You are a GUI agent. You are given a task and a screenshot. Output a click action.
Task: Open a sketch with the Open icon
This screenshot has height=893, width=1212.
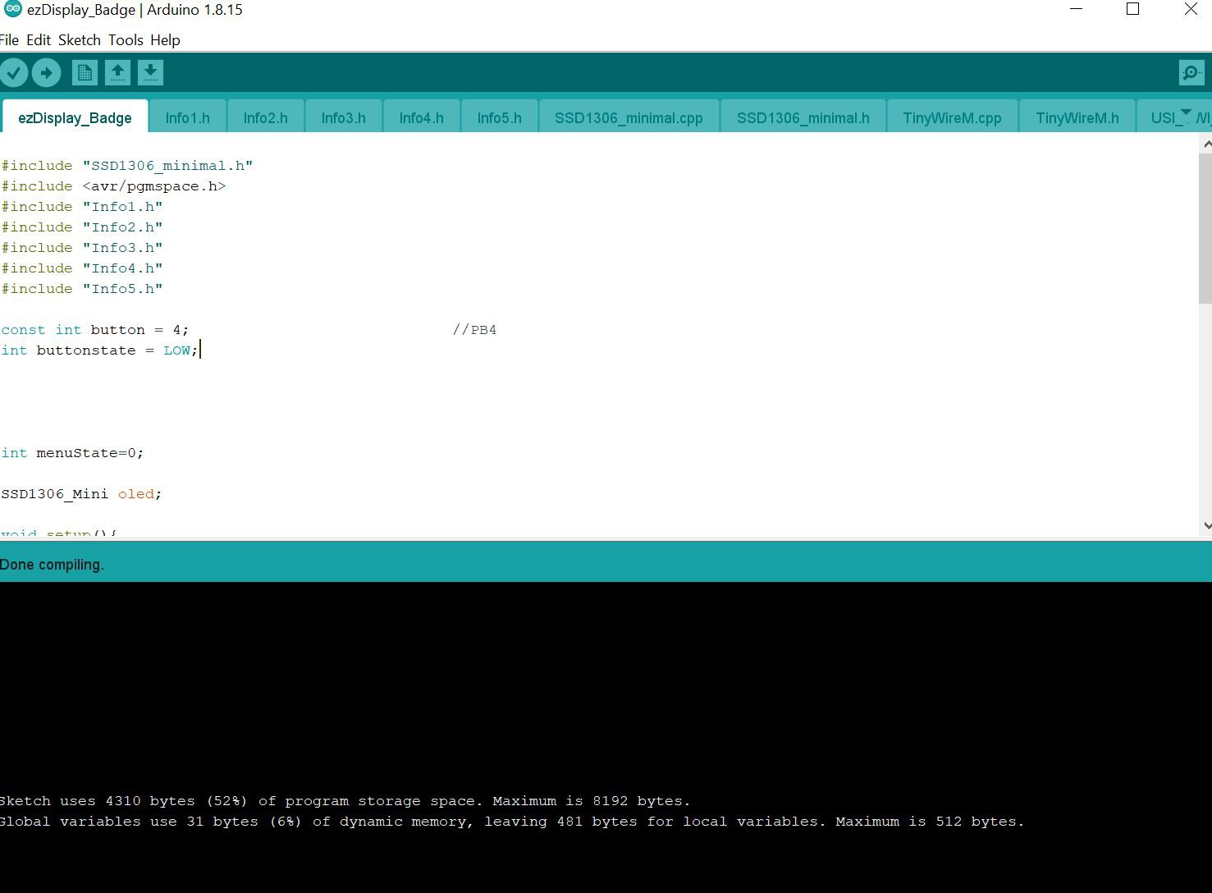click(x=117, y=73)
